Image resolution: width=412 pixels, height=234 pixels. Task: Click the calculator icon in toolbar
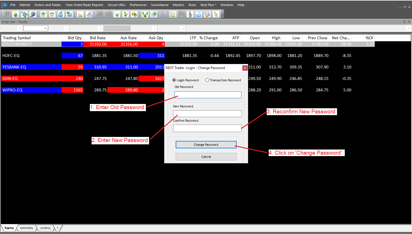(207, 14)
